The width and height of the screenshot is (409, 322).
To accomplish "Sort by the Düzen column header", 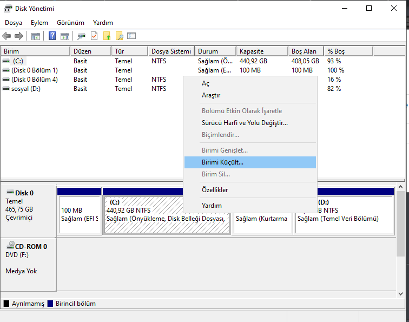I will pos(90,51).
